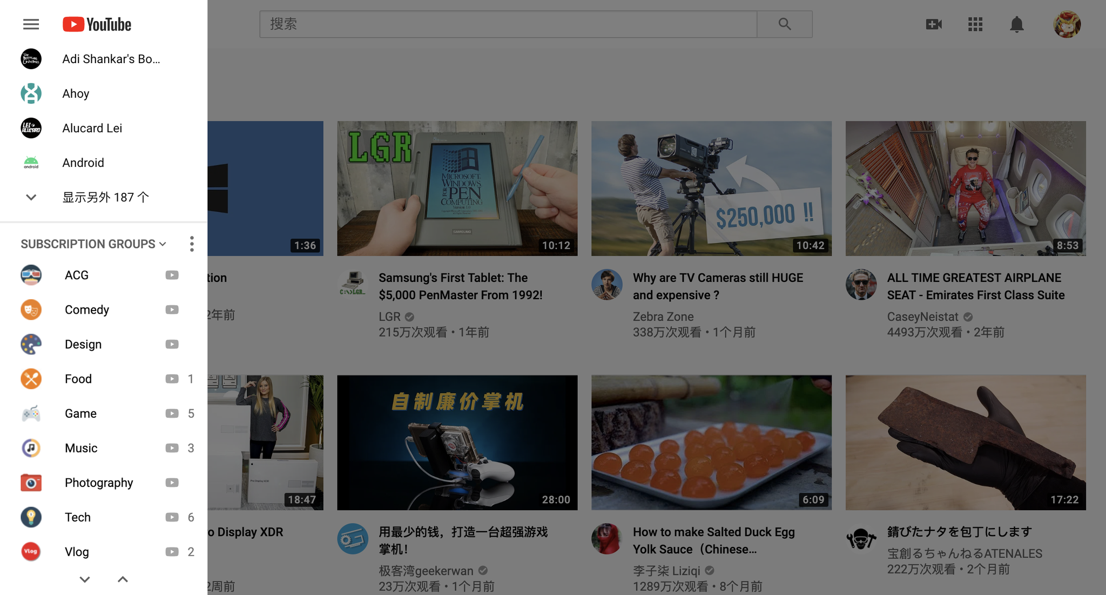
Task: Open the subscription groups three-dot menu
Action: [192, 244]
